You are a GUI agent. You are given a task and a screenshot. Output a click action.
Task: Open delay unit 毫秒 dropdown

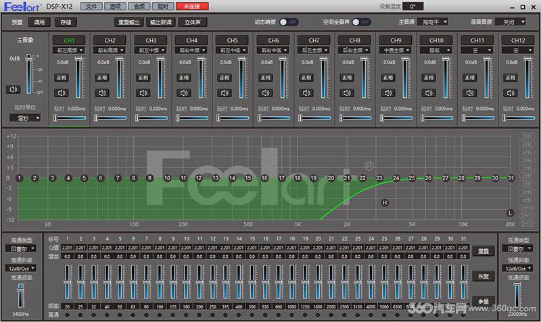[x=25, y=118]
